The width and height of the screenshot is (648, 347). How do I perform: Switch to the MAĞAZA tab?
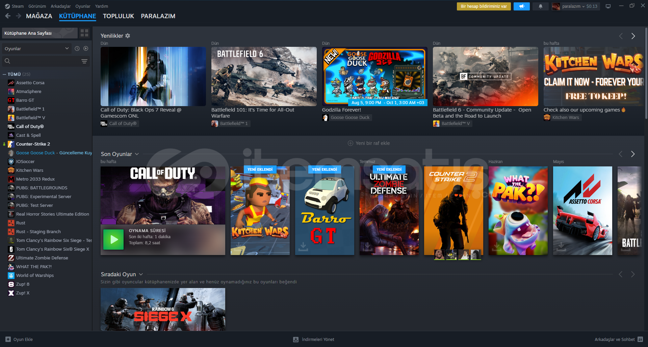pos(39,16)
